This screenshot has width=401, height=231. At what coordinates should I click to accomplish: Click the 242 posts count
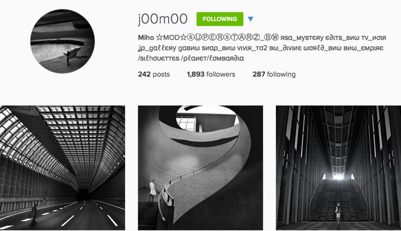[154, 74]
